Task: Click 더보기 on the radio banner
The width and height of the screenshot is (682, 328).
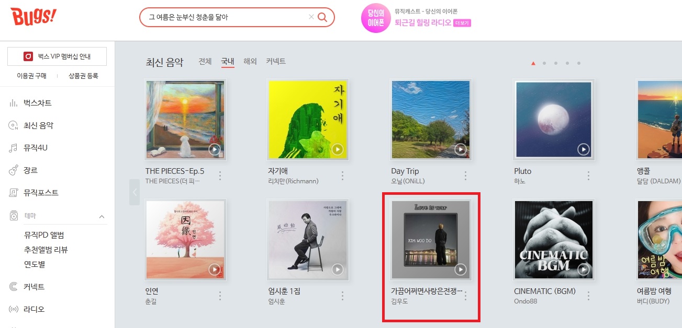Action: tap(463, 23)
